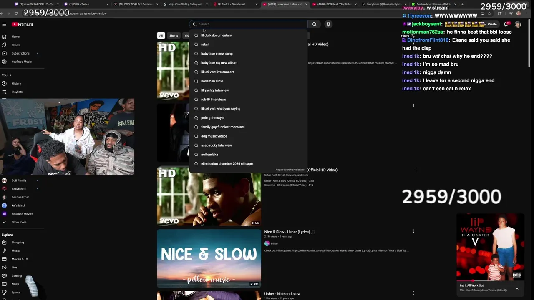Open the NICE & SLOW pillow music thumbnail
The height and width of the screenshot is (300, 534).
[x=209, y=258]
